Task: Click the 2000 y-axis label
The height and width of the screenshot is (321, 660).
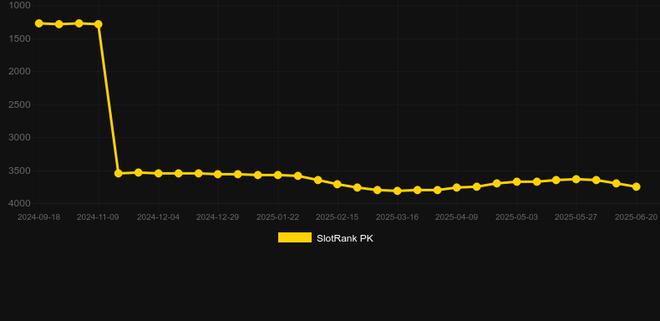Action: [x=19, y=71]
